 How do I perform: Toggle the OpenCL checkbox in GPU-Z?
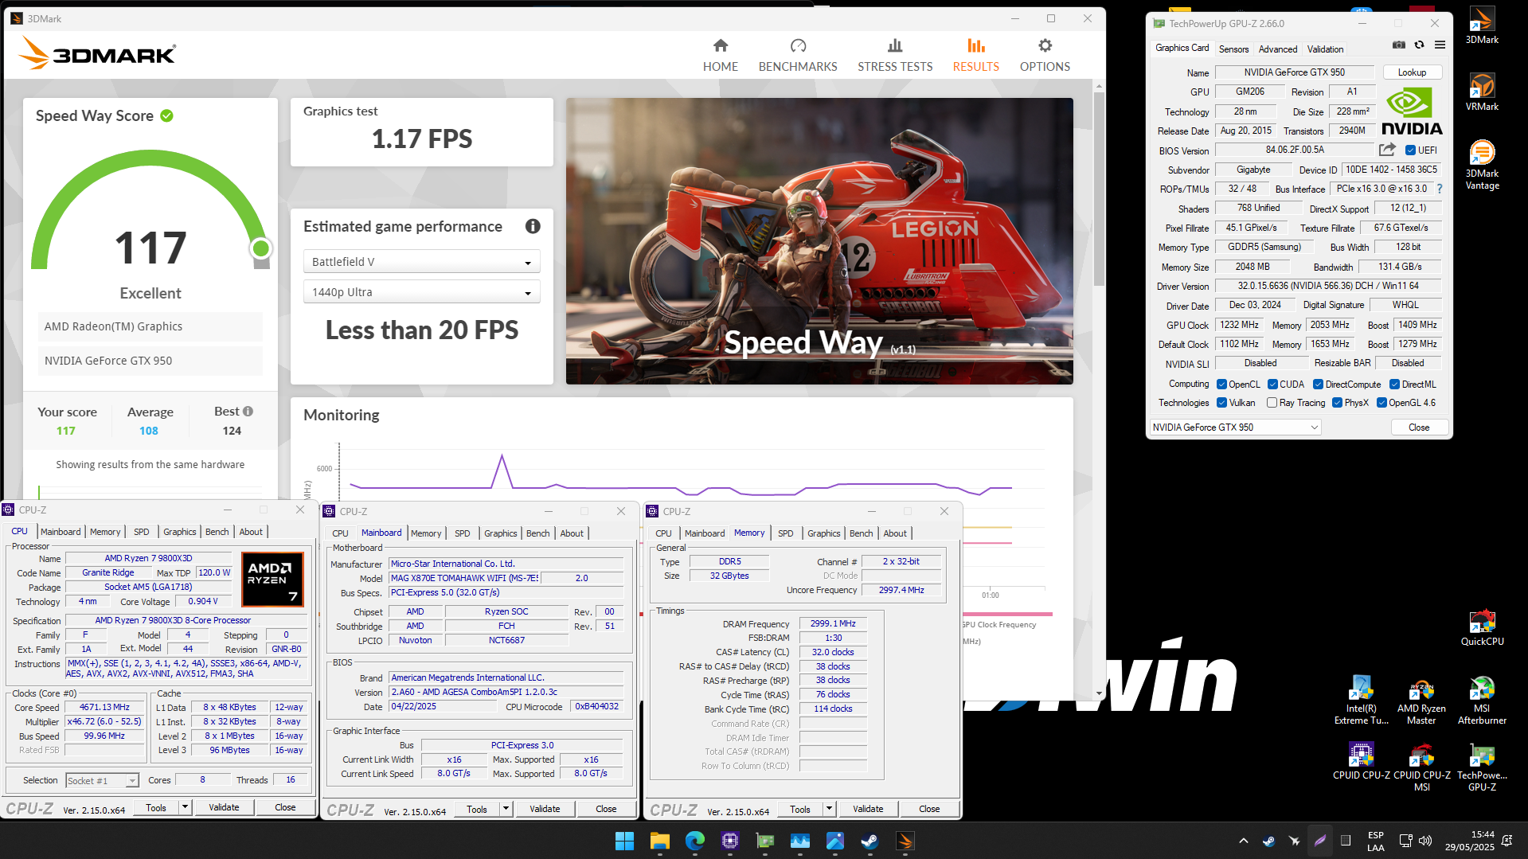(1221, 385)
